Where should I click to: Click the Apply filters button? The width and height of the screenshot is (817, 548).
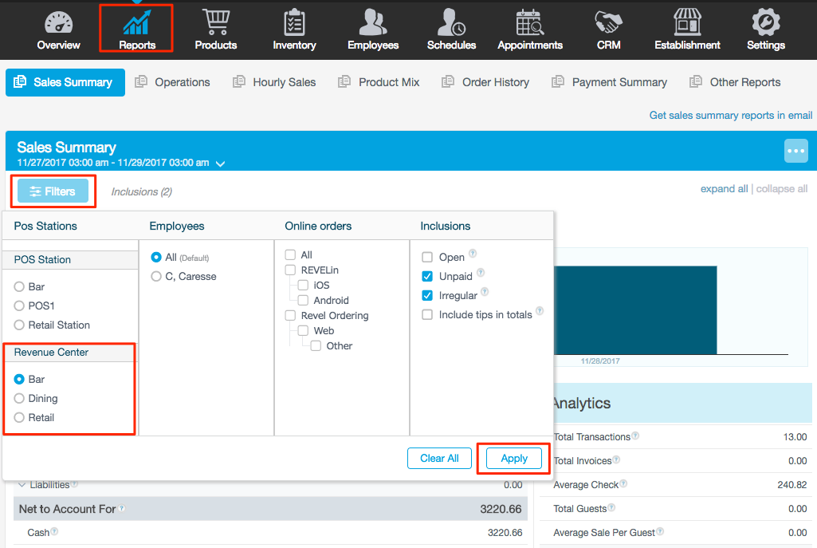point(514,459)
